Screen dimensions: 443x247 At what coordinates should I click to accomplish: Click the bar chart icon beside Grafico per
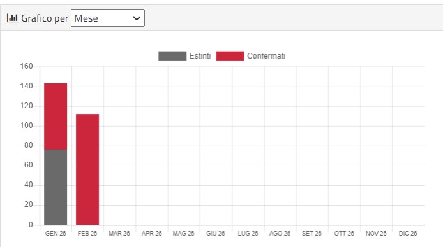12,18
